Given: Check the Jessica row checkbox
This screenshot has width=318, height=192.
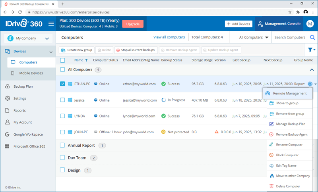Looking at the screenshot, I should click(62, 100).
